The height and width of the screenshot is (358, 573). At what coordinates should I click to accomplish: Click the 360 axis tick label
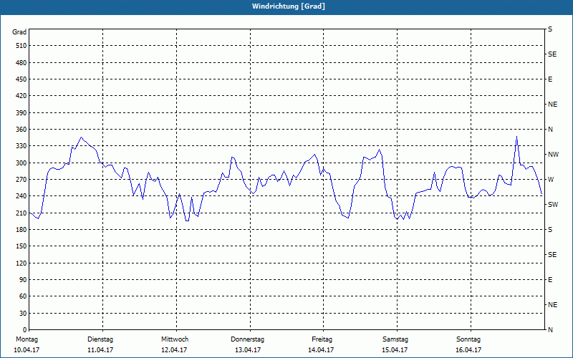pyautogui.click(x=21, y=130)
